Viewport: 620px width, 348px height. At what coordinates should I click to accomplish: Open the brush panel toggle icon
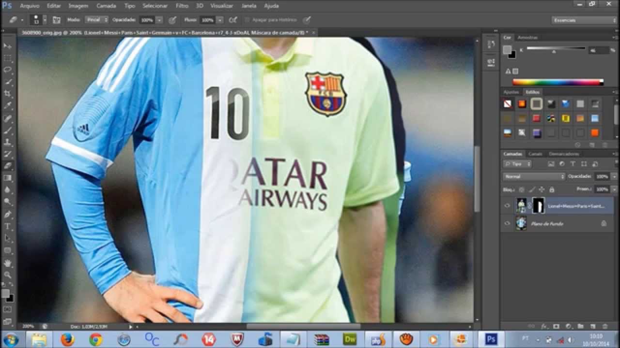point(57,20)
